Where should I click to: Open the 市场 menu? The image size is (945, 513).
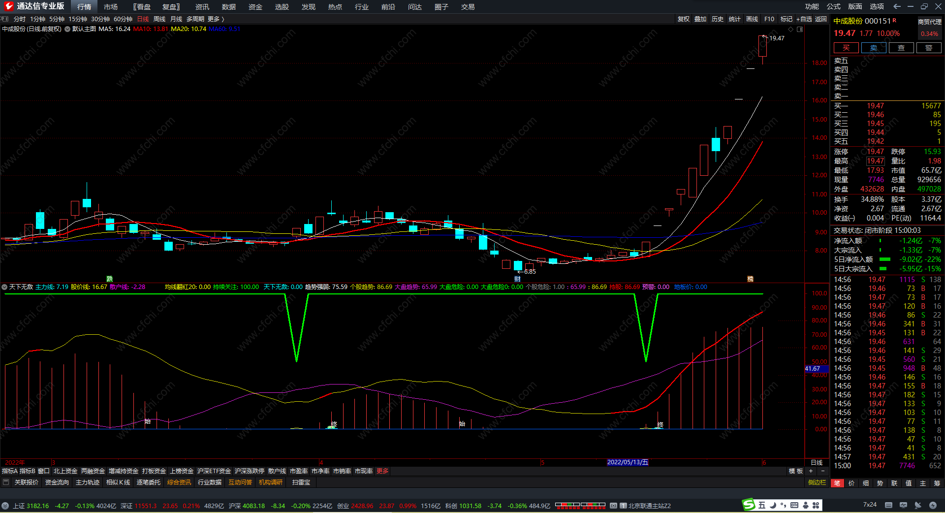click(111, 7)
